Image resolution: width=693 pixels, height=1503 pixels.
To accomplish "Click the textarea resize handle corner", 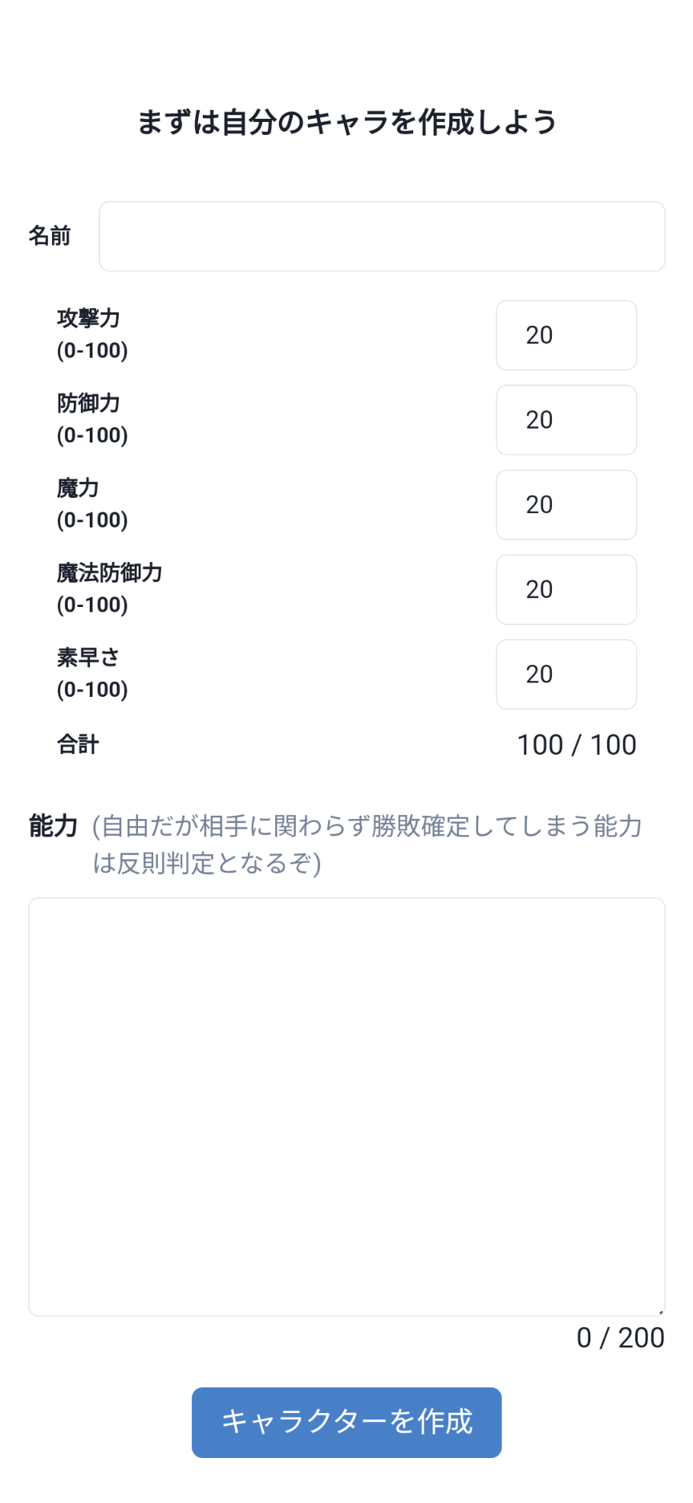I will (x=660, y=1311).
